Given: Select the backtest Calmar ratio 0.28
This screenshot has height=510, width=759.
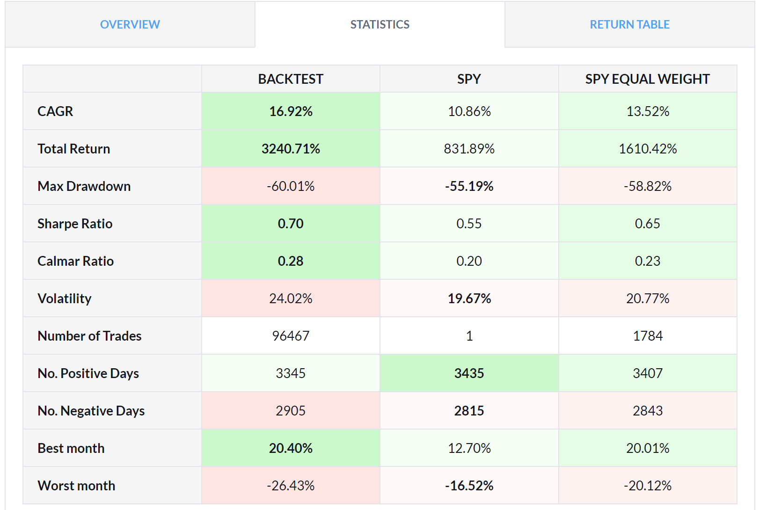Looking at the screenshot, I should pos(291,261).
